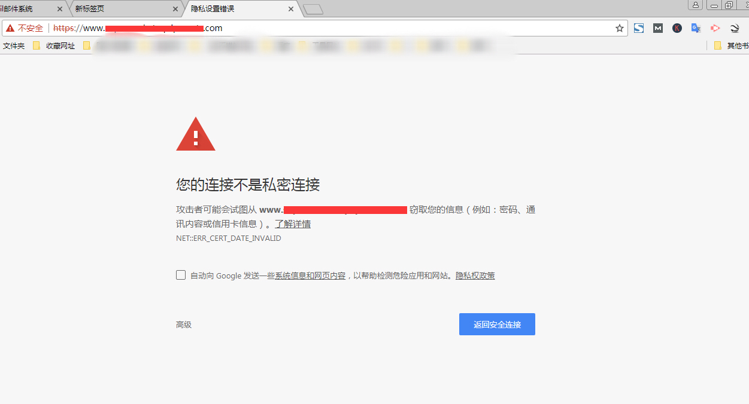Image resolution: width=749 pixels, height=404 pixels.
Task: Open the browser profile avatar icon
Action: (695, 5)
